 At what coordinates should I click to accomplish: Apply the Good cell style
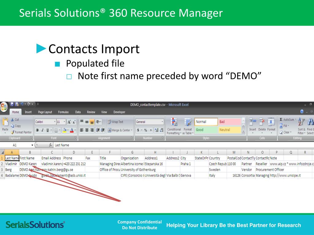(x=206, y=130)
